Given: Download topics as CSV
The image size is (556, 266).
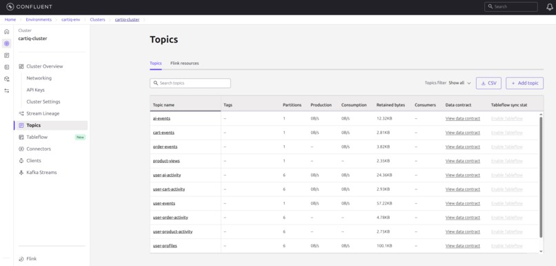Looking at the screenshot, I should [488, 83].
